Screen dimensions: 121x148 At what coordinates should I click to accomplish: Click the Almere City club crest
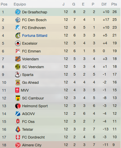18,145
